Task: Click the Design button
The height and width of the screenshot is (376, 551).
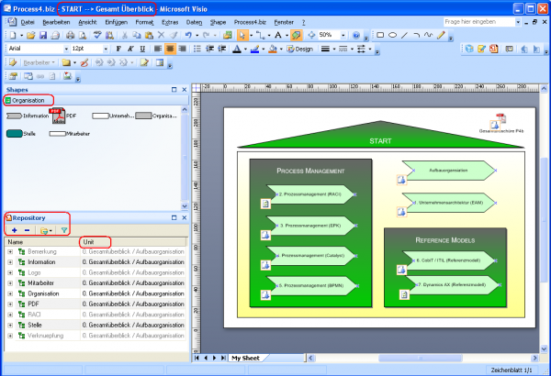Action: (302, 48)
